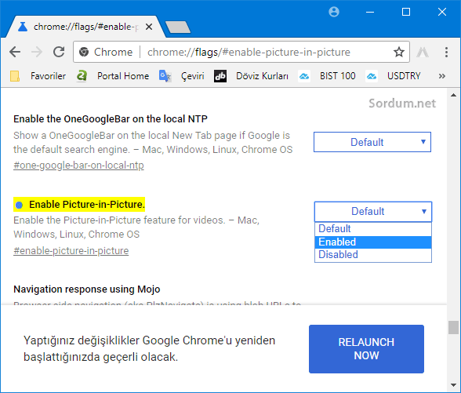Image resolution: width=461 pixels, height=393 pixels.
Task: Pick the Default option in the open list
Action: (373, 229)
